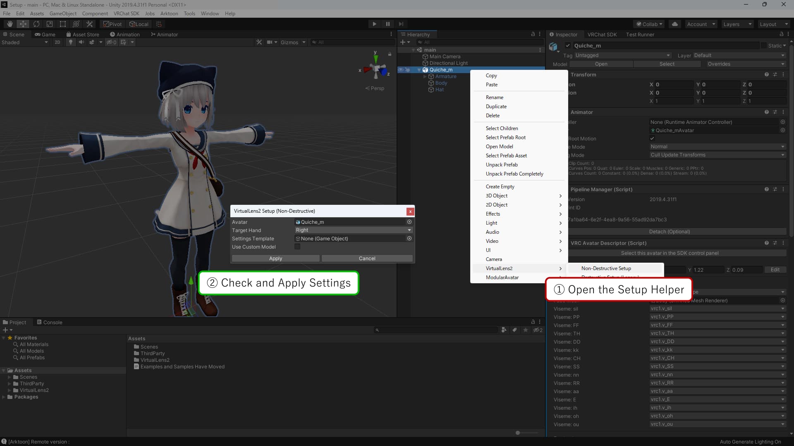This screenshot has width=794, height=446.
Task: Toggle scene effects icon
Action: [92, 42]
